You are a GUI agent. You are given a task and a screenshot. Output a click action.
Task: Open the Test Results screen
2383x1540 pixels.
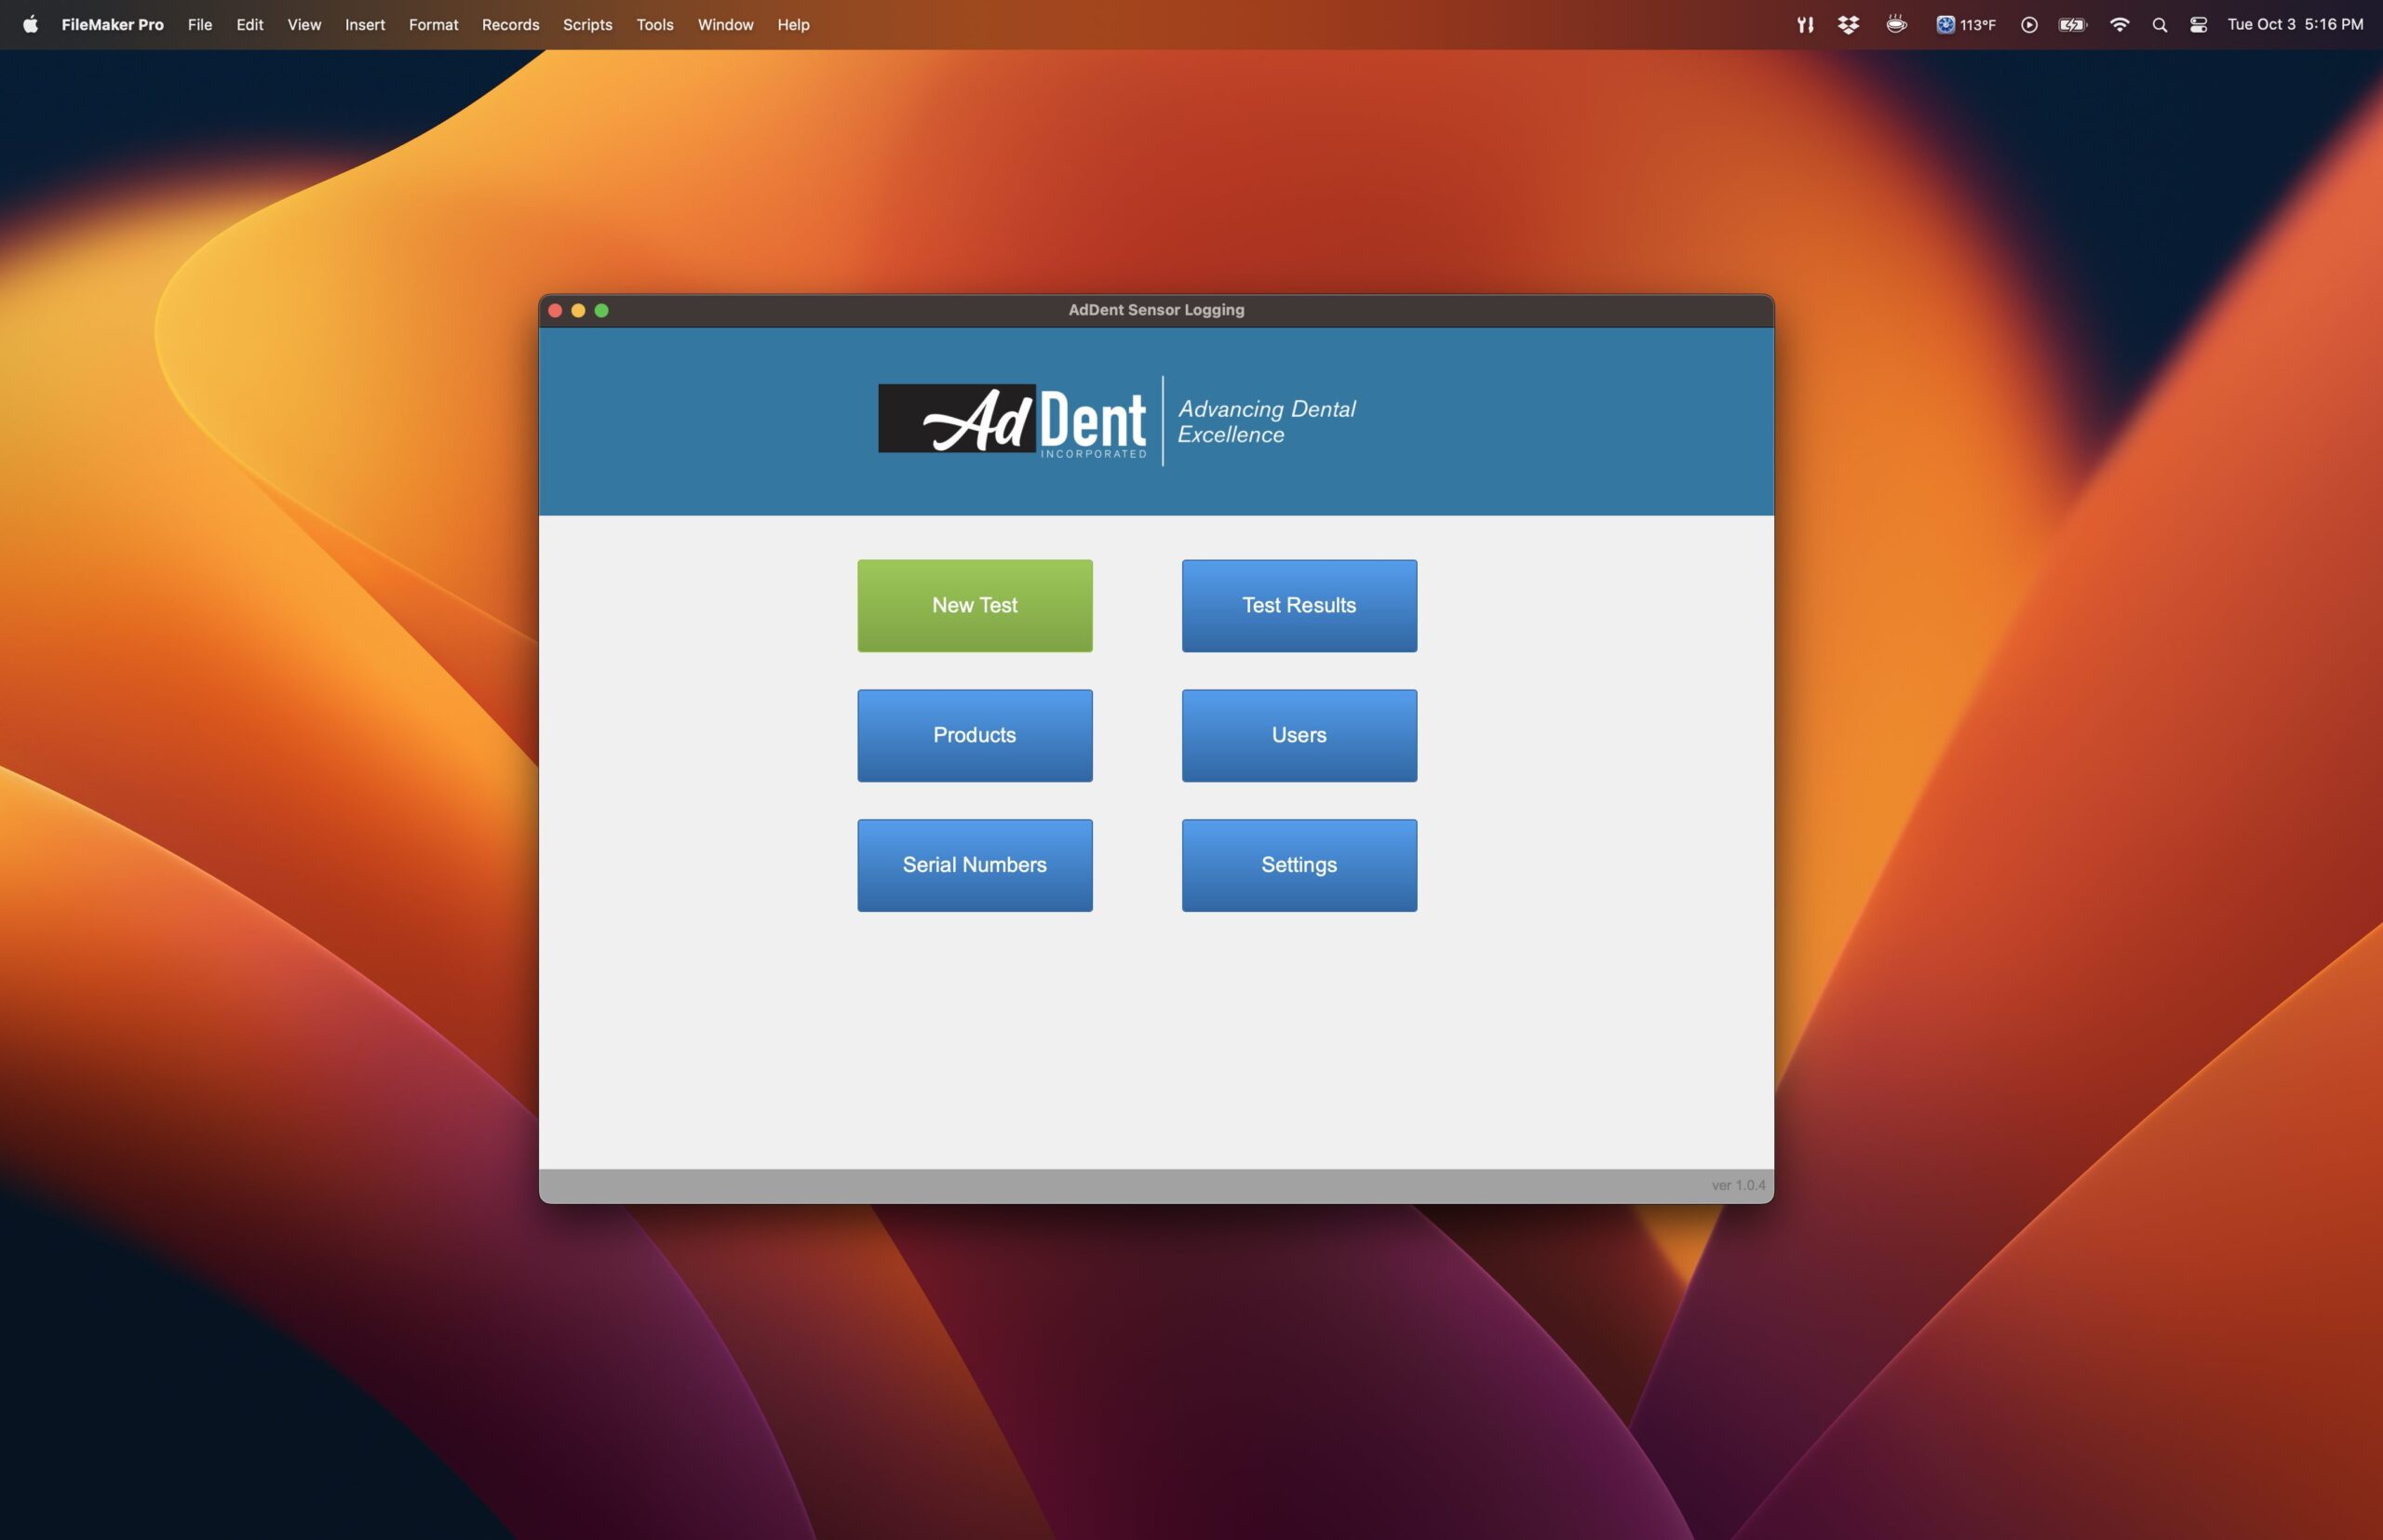(1299, 605)
